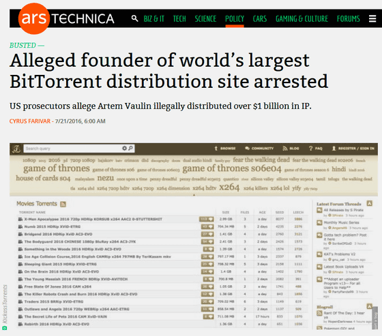Click the gear icon in search query box
This screenshot has height=336, width=382.
tap(124, 148)
